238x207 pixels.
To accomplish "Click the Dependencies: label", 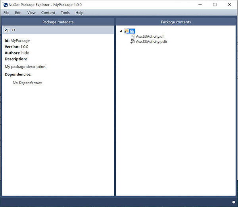I will tap(18, 74).
